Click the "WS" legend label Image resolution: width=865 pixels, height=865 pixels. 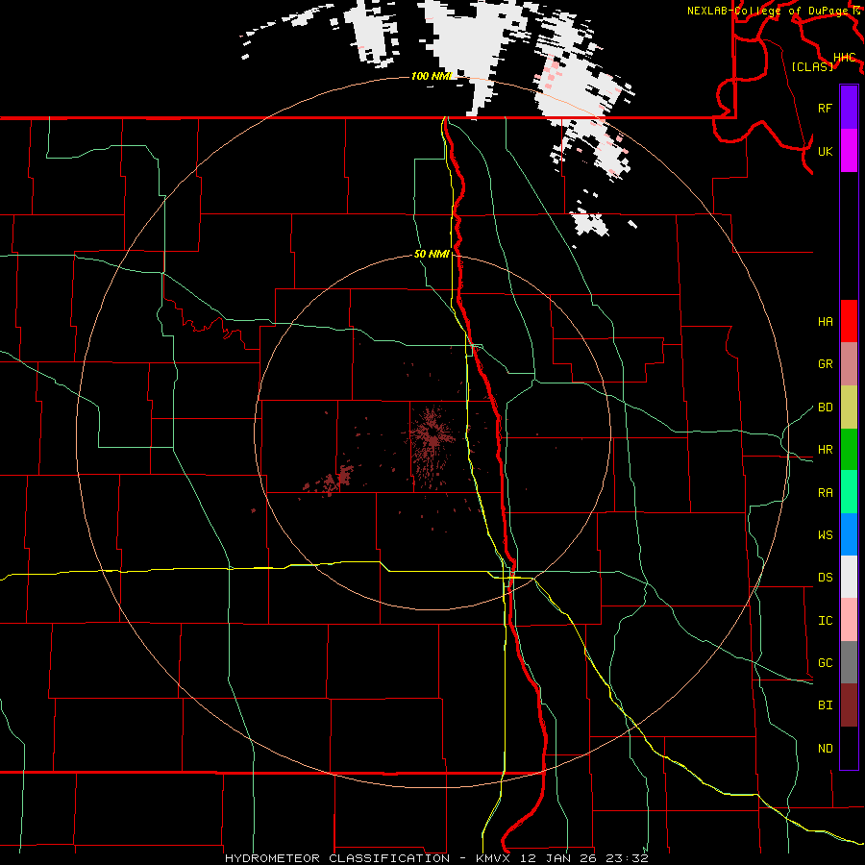click(x=825, y=535)
